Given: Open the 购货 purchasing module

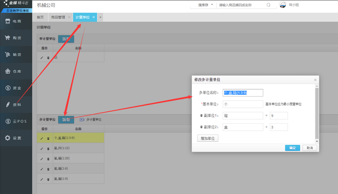Looking at the screenshot, I should click(x=16, y=38).
